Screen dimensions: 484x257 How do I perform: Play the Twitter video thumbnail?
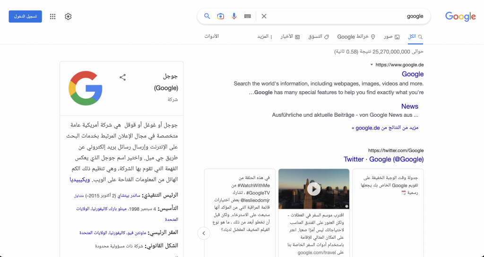tap(314, 189)
